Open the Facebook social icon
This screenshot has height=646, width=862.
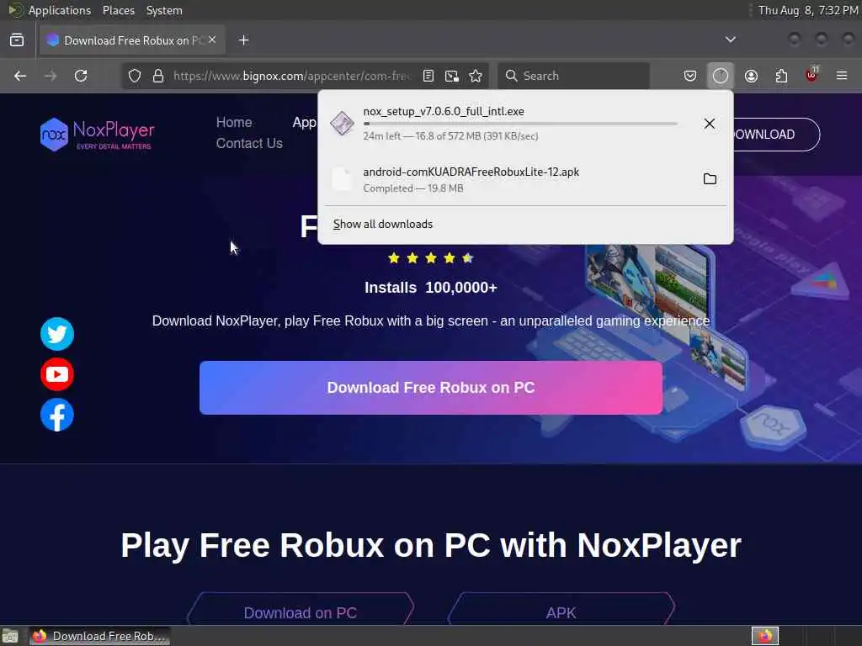click(x=57, y=415)
